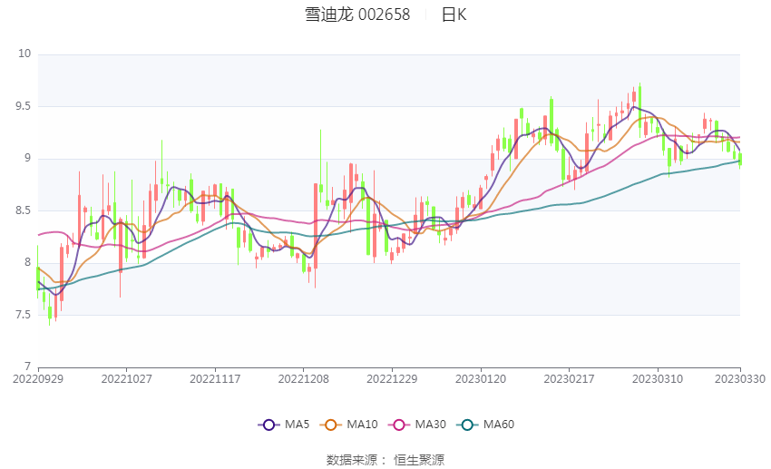Click x-axis date label 20221117
Screen dimensions: 771x469
215,379
